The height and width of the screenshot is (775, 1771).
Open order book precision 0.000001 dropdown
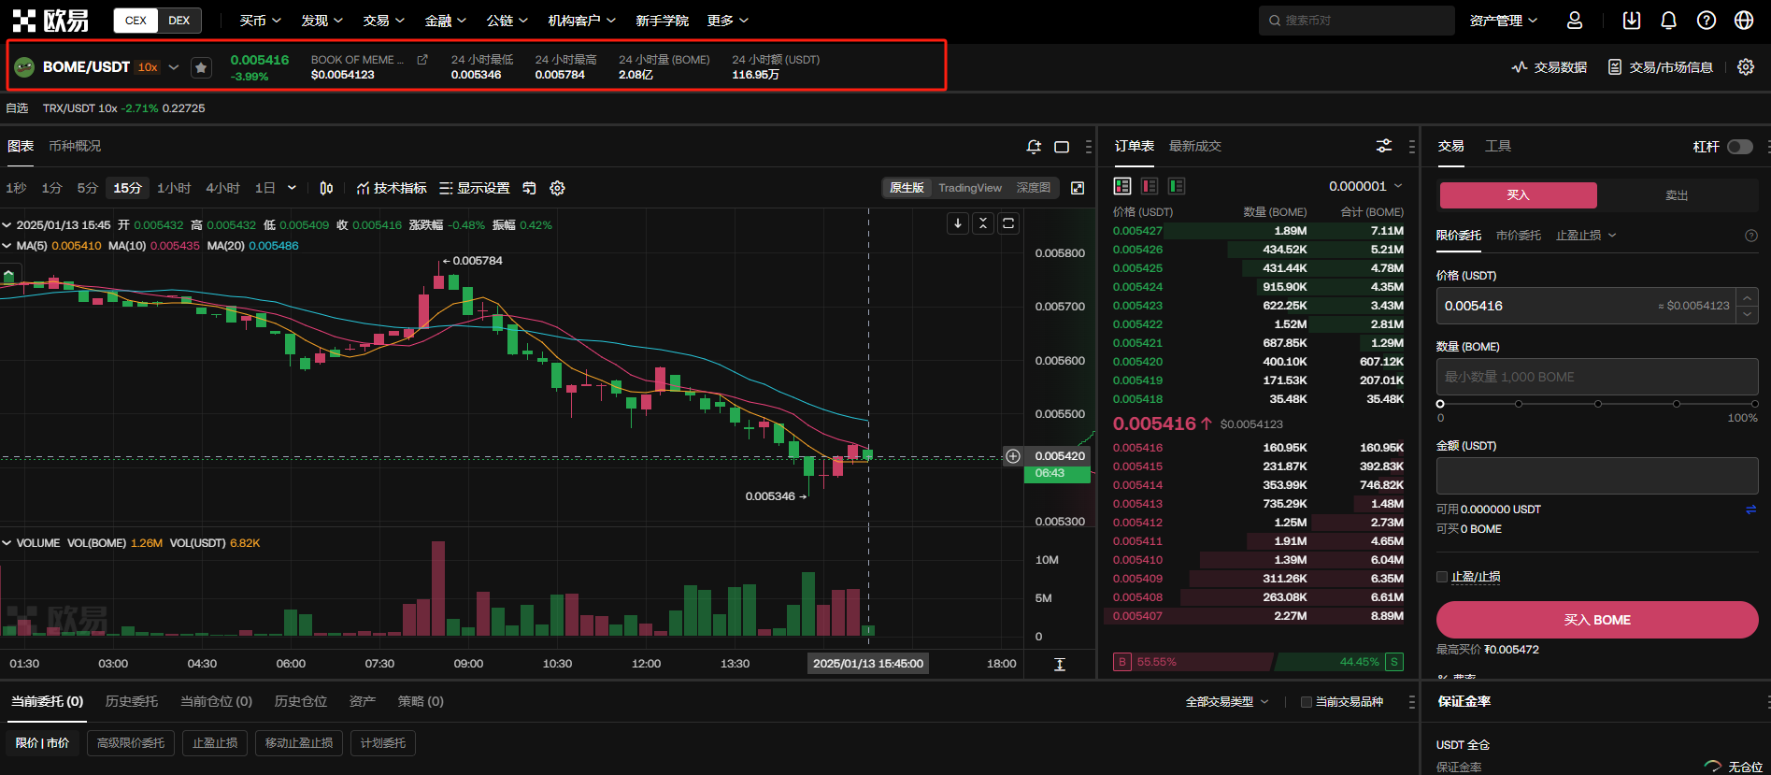(1365, 186)
